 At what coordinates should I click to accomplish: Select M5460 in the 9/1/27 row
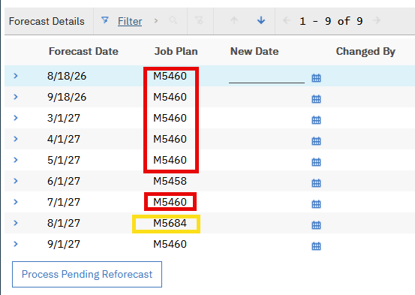[170, 244]
